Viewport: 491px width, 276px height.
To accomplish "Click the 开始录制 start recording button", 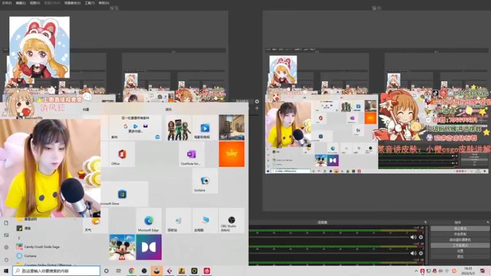I will pyautogui.click(x=460, y=234).
